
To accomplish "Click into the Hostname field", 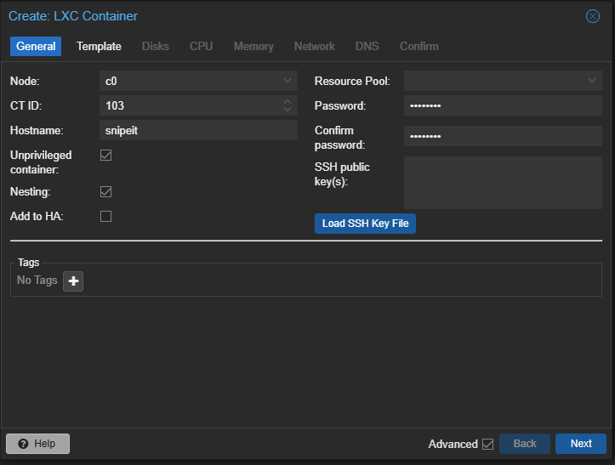I will pos(198,130).
